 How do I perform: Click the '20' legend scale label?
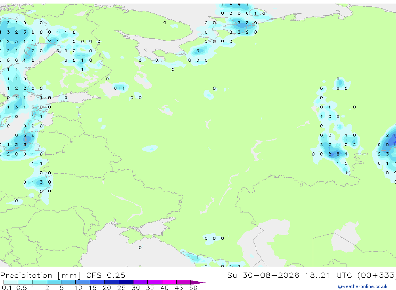[107, 288]
